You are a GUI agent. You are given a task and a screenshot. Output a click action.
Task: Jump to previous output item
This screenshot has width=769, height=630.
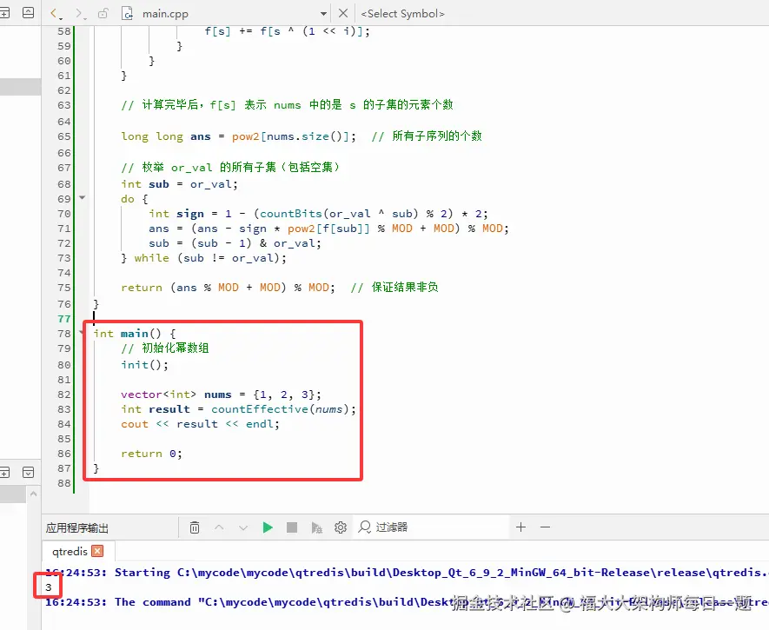point(219,527)
